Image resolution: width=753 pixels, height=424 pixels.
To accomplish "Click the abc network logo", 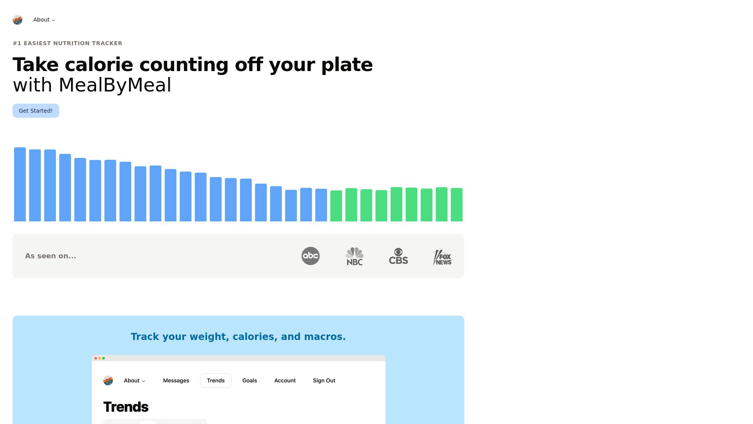I will click(310, 256).
